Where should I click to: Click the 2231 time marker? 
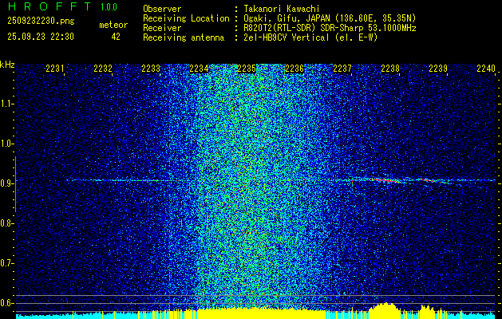(x=55, y=69)
